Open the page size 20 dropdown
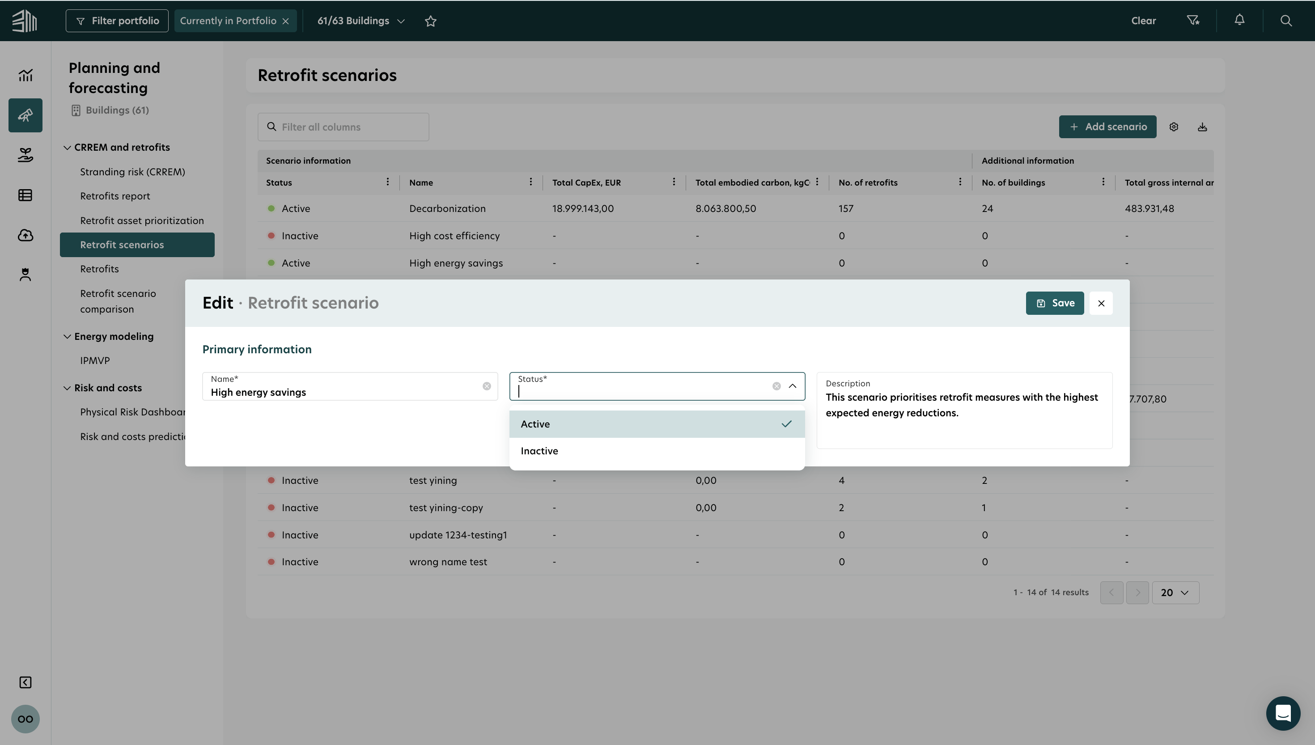Image resolution: width=1315 pixels, height=745 pixels. click(x=1175, y=593)
